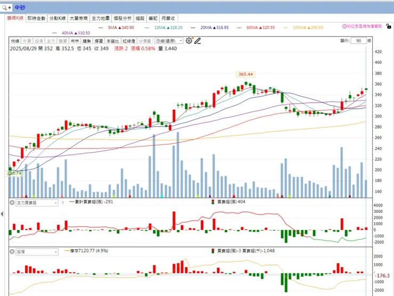Select the 筆記 tab
The width and height of the screenshot is (394, 296).
click(153, 18)
